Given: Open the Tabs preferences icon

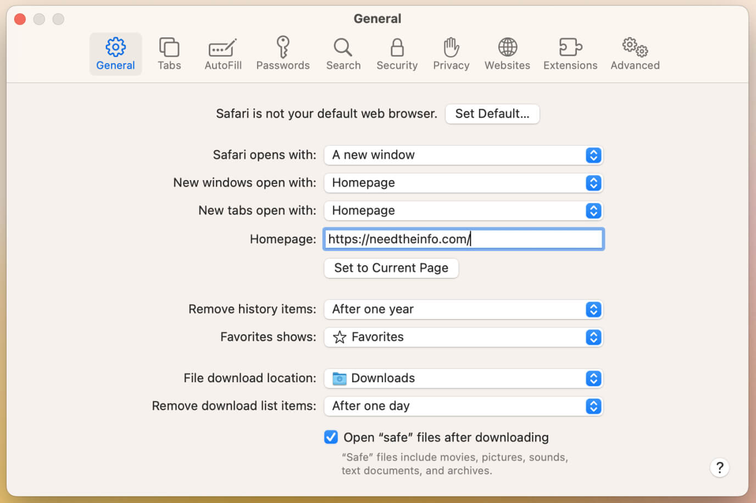Looking at the screenshot, I should [x=169, y=54].
